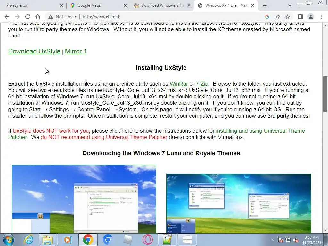Open Windows Explorer folder on taskbar
This screenshot has height=246, width=328.
point(47,240)
